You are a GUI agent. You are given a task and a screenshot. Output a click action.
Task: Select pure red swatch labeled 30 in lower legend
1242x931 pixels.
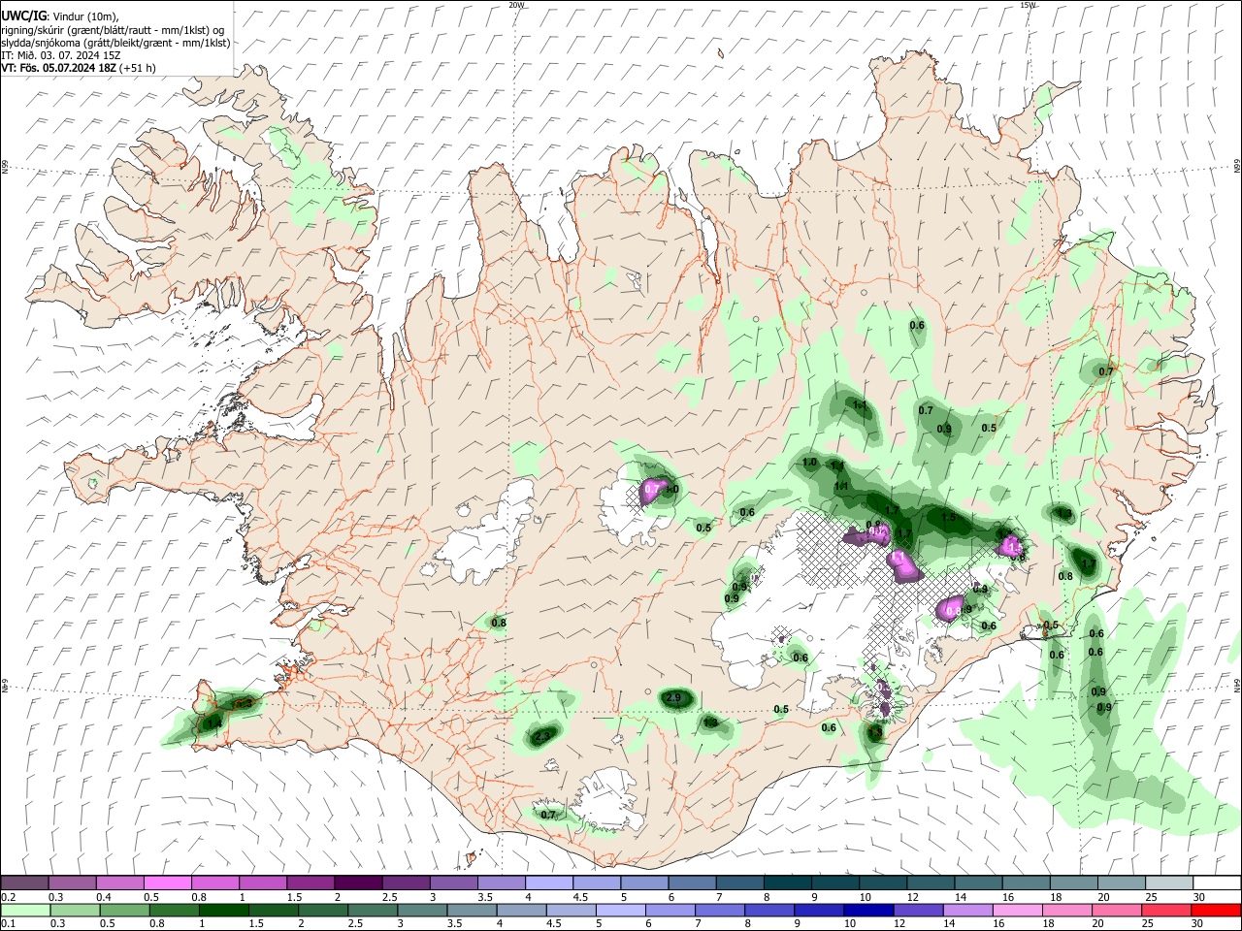coord(1216,910)
